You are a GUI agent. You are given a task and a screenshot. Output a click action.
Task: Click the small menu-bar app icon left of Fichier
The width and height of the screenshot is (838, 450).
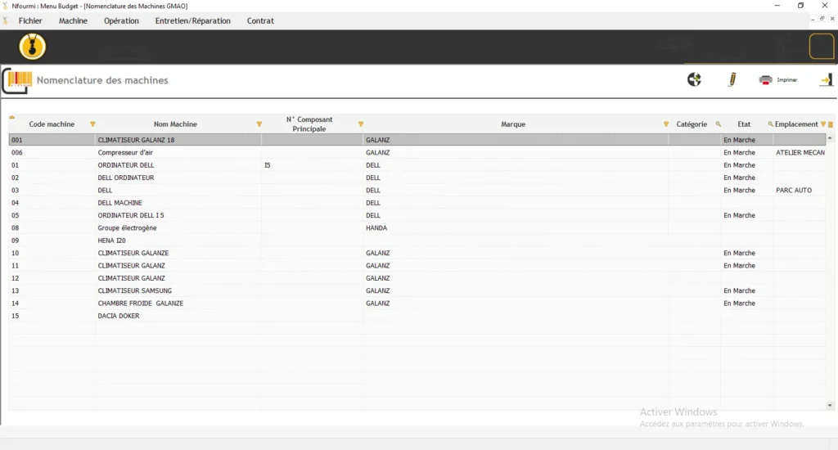tap(6, 20)
